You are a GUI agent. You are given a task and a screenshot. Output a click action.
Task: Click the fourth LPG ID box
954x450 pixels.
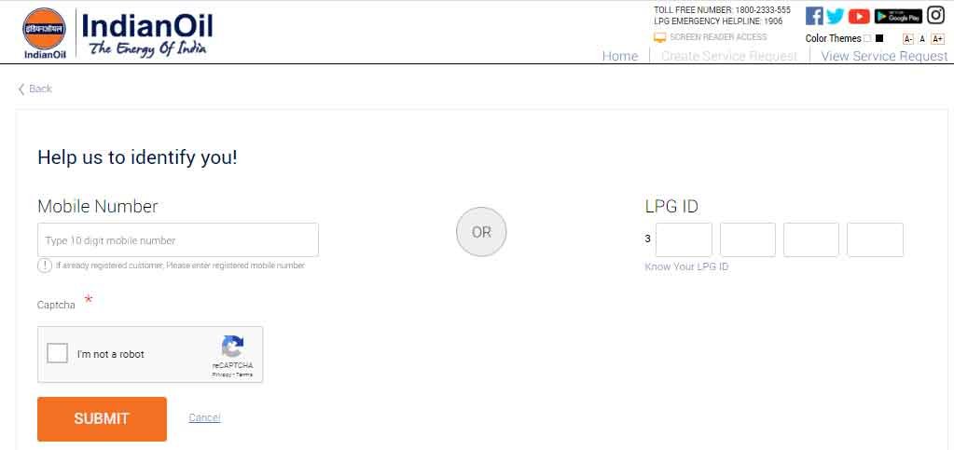875,239
